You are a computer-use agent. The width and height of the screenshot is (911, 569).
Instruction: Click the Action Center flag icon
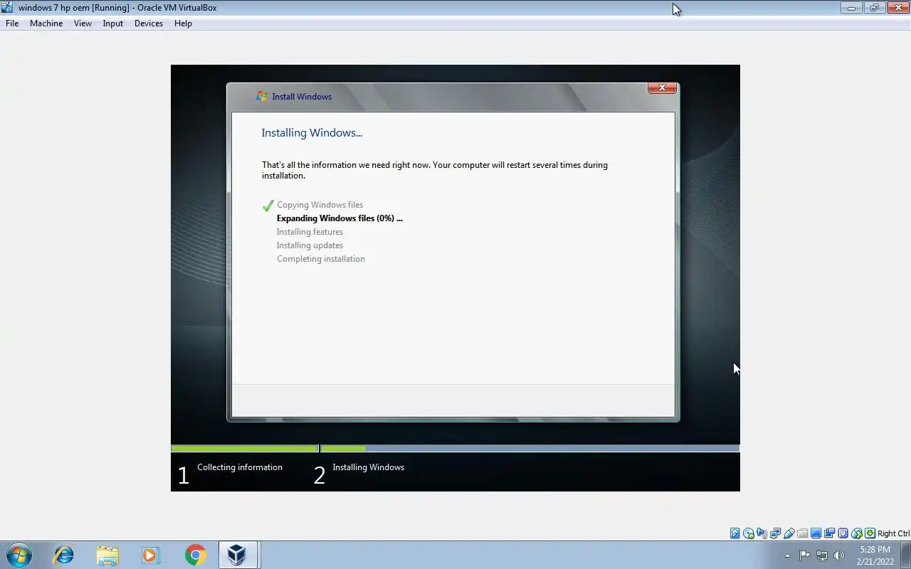coord(805,555)
